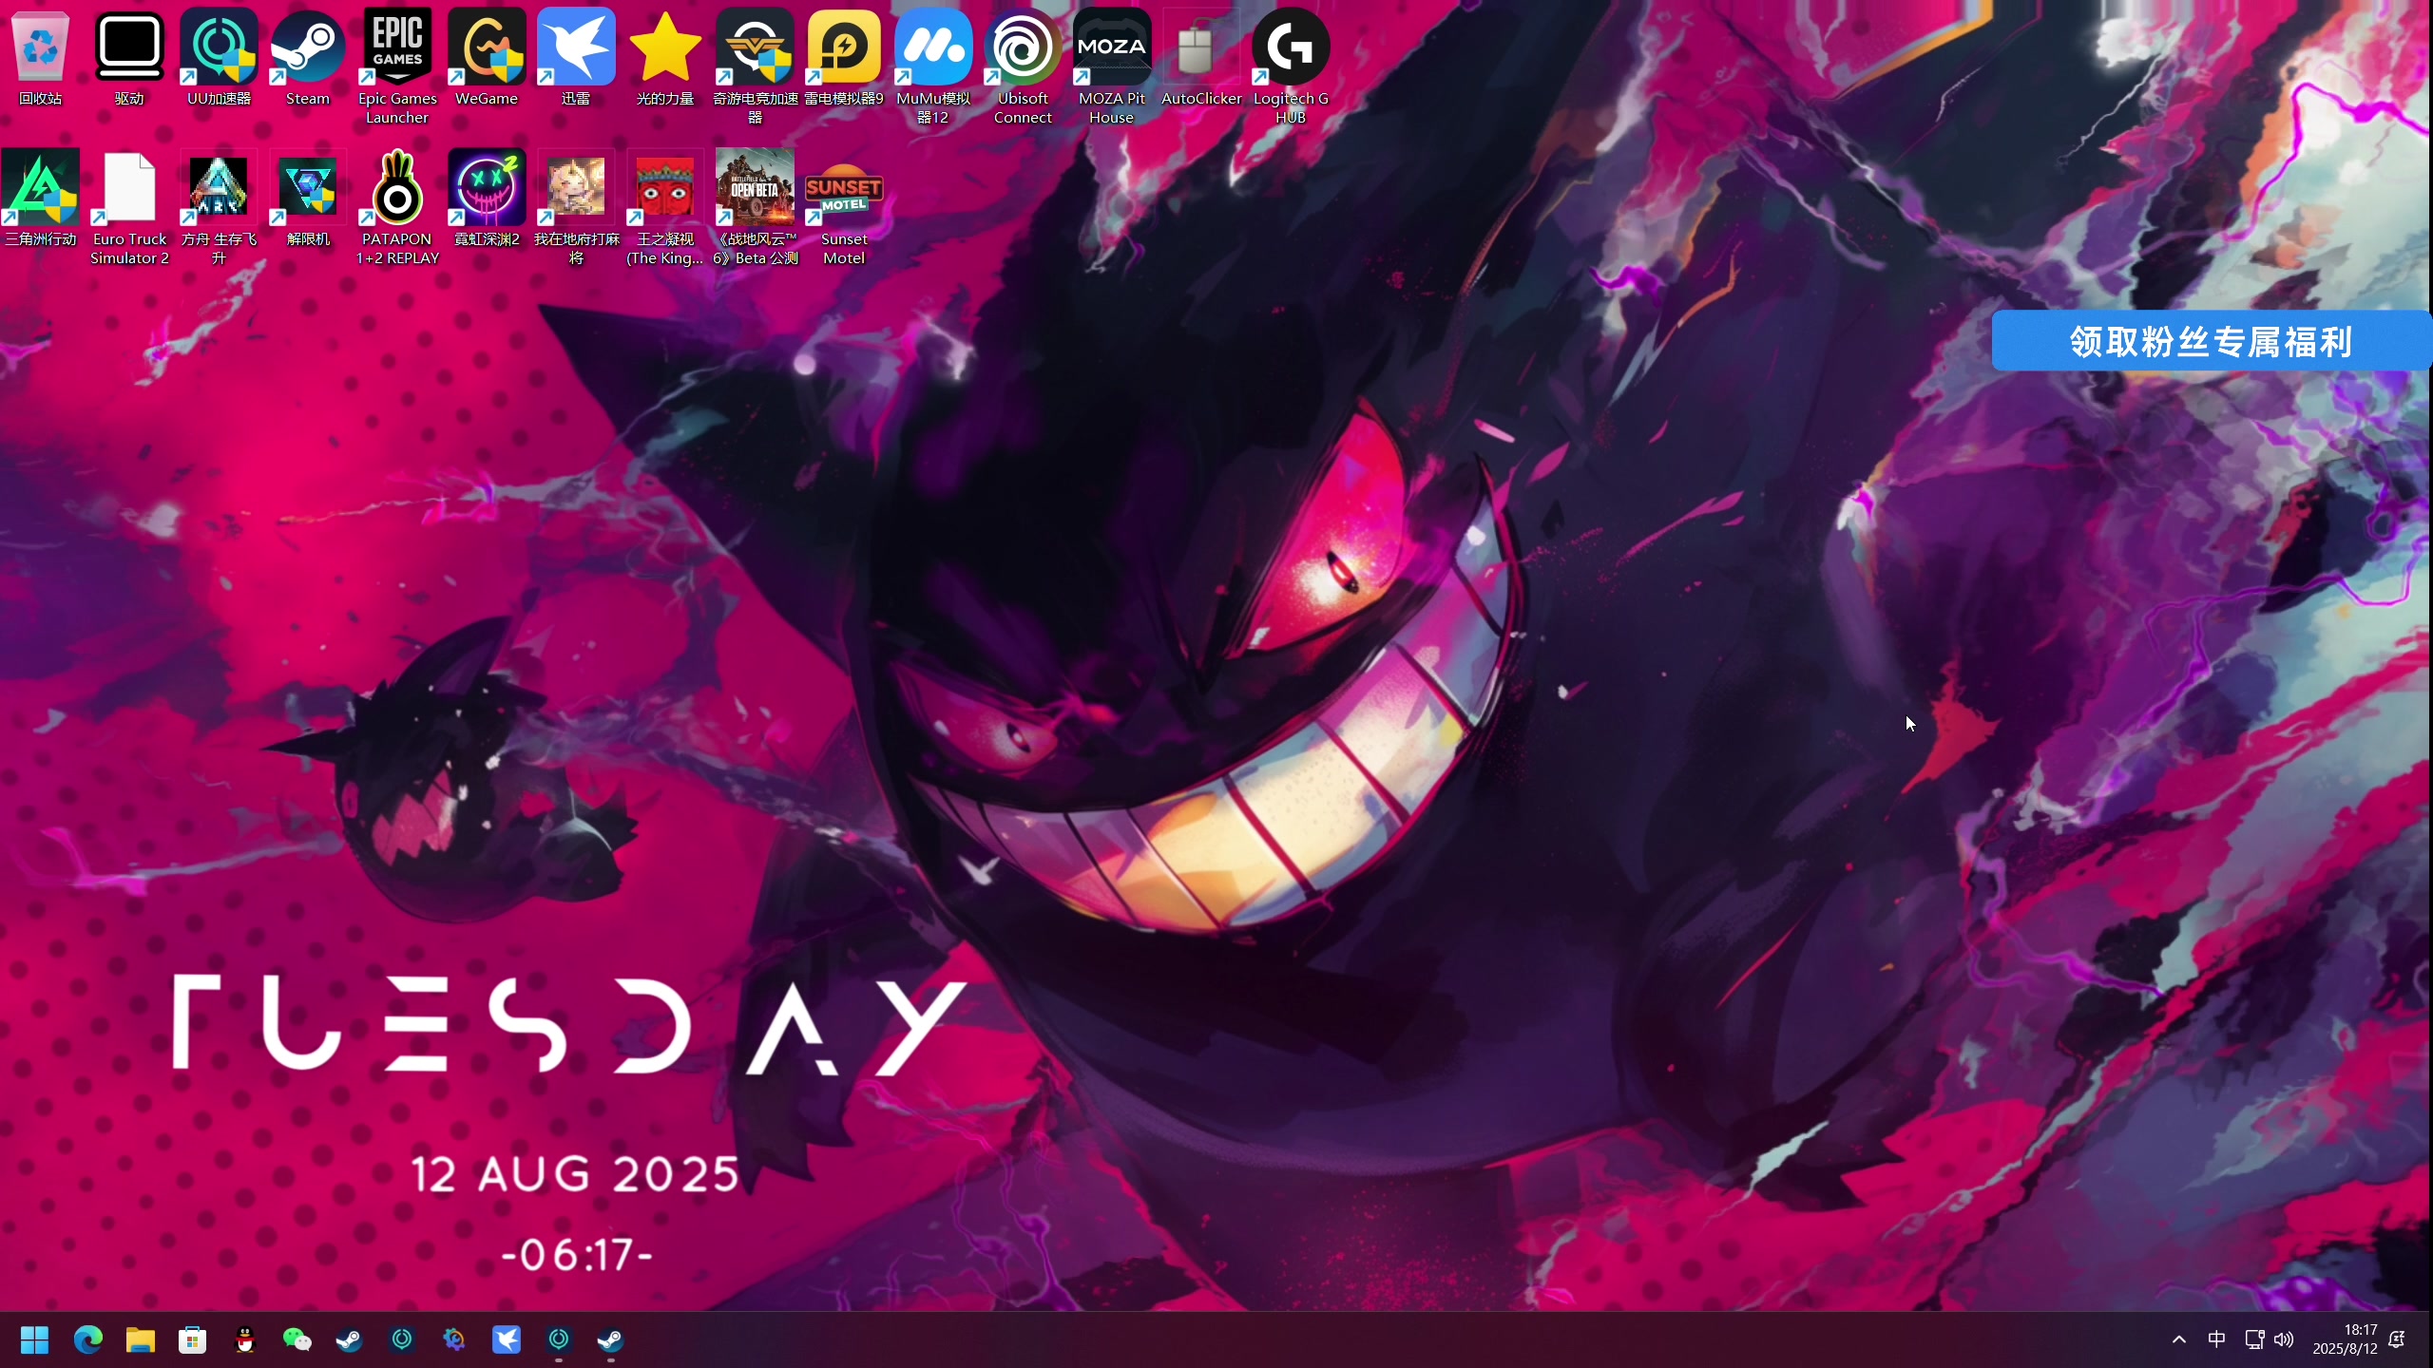Select the UU加速器 desktop shortcut
The image size is (2433, 1368).
[x=219, y=59]
